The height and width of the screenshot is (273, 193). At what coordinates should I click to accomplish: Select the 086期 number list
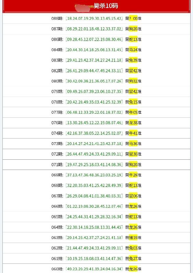click(94, 39)
